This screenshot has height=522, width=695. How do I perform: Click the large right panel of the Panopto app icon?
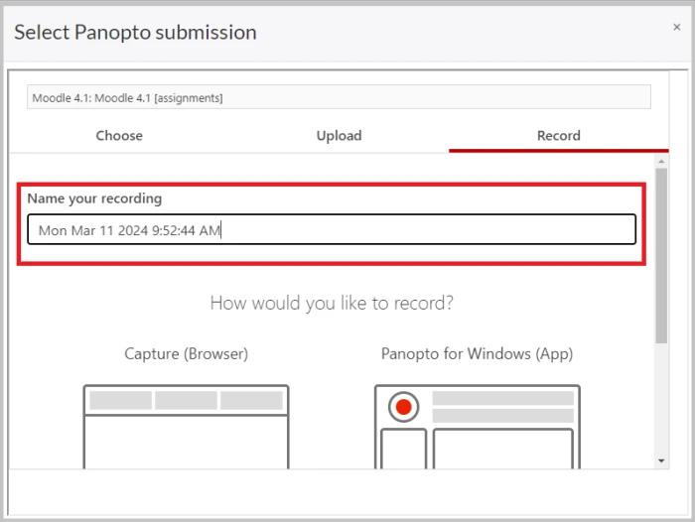point(503,449)
